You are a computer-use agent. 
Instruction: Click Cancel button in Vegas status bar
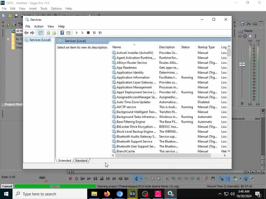coord(7,186)
